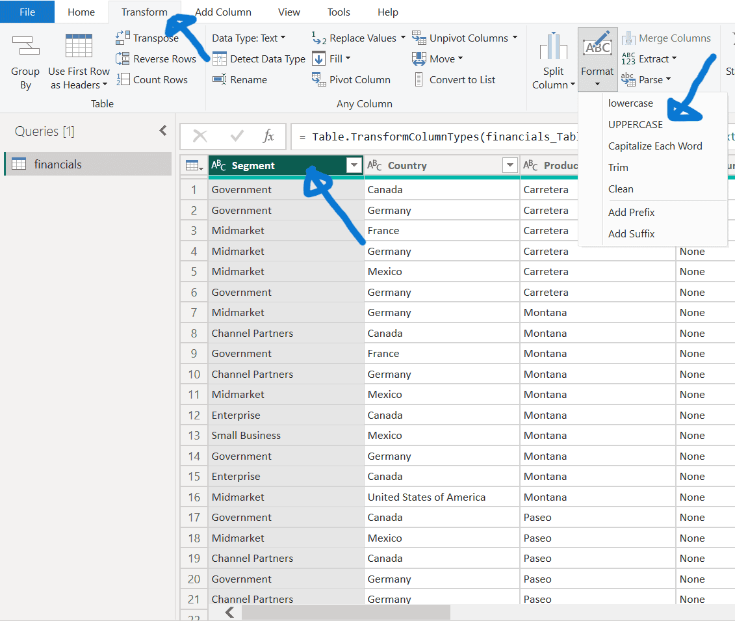
Task: Switch to the Add Column ribbon tab
Action: click(223, 12)
